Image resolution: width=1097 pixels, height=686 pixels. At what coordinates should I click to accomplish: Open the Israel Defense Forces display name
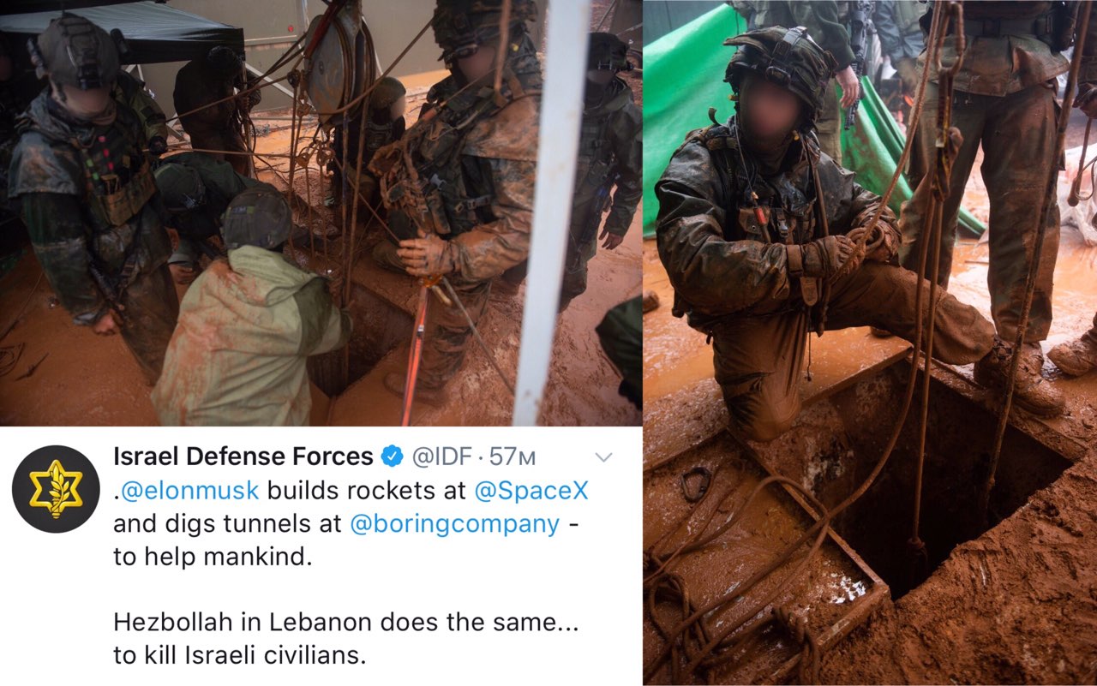(243, 456)
